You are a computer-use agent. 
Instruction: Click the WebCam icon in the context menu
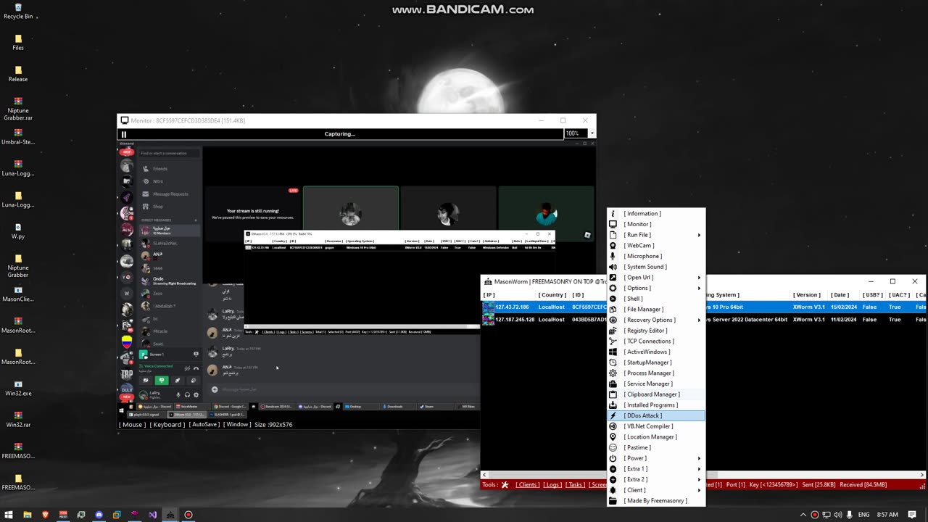613,246
